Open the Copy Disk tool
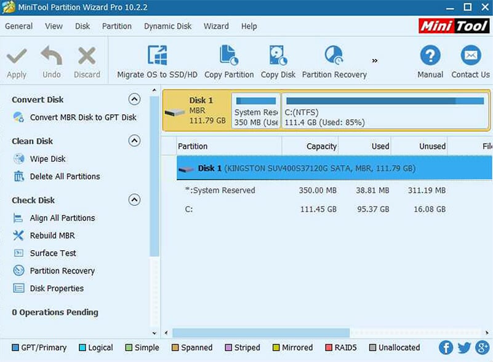This screenshot has width=493, height=362. 278,61
